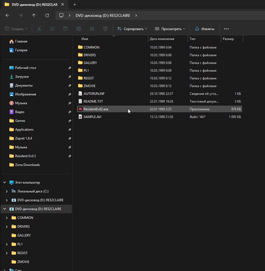The width and height of the screenshot is (265, 271).
Task: Expand DRIVERS folder in tree
Action: point(7,227)
